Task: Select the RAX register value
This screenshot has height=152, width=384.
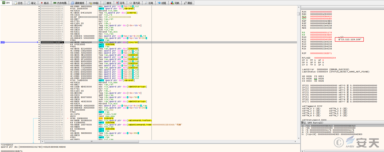Action: [321, 12]
